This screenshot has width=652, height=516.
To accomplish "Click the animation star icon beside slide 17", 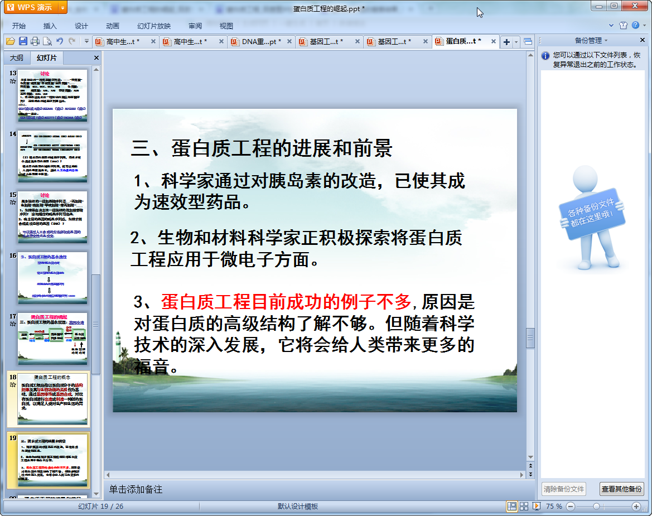I will pyautogui.click(x=13, y=324).
